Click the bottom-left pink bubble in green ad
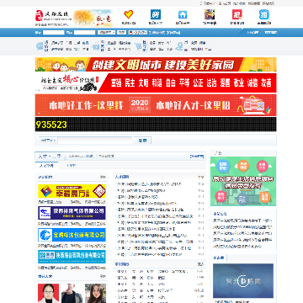303x303 pixels. [x=221, y=196]
